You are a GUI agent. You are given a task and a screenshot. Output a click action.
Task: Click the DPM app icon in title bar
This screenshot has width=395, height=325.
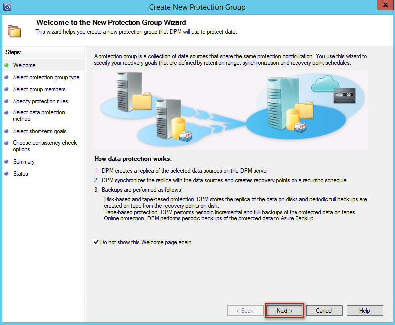coord(7,7)
